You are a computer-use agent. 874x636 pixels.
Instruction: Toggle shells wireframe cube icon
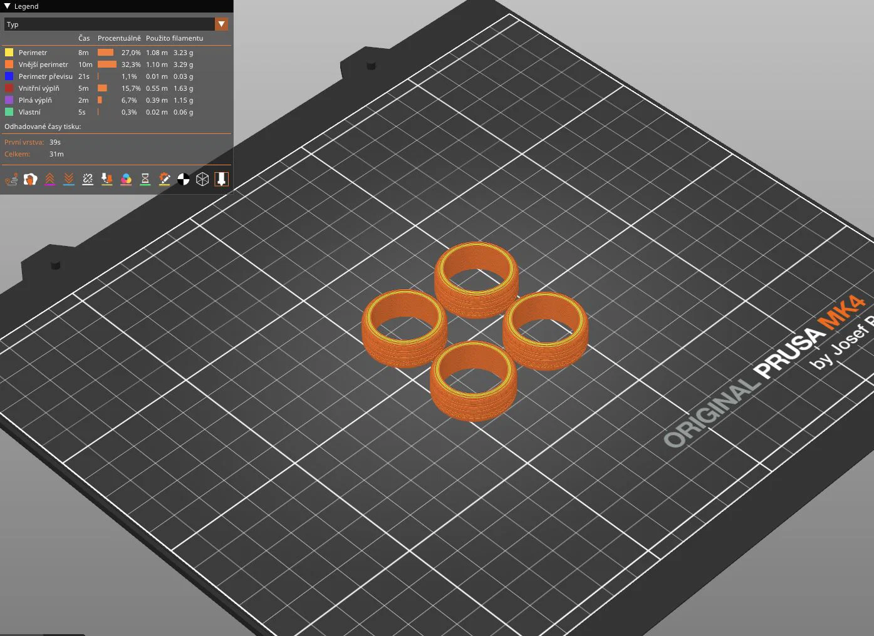[202, 180]
